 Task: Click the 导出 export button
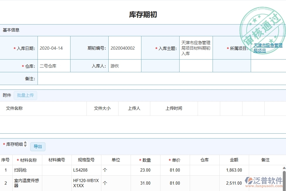37,146
